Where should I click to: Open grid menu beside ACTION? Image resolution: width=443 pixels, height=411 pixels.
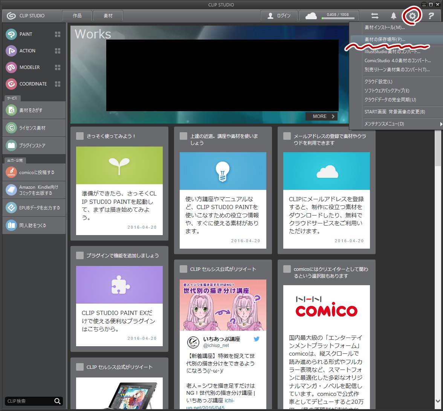pos(58,51)
